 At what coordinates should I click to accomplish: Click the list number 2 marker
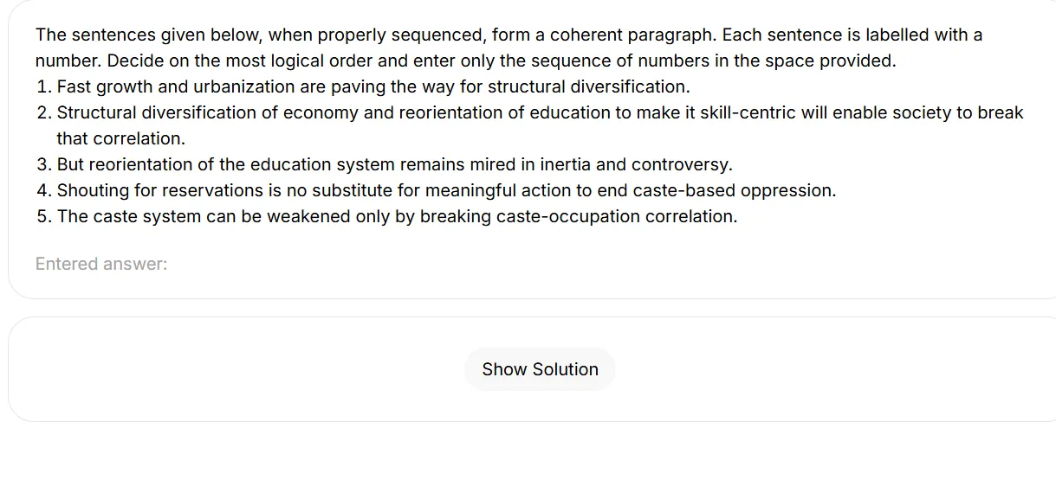click(x=43, y=112)
